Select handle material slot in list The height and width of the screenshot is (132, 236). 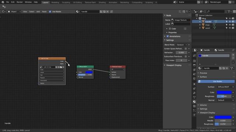tap(214, 55)
